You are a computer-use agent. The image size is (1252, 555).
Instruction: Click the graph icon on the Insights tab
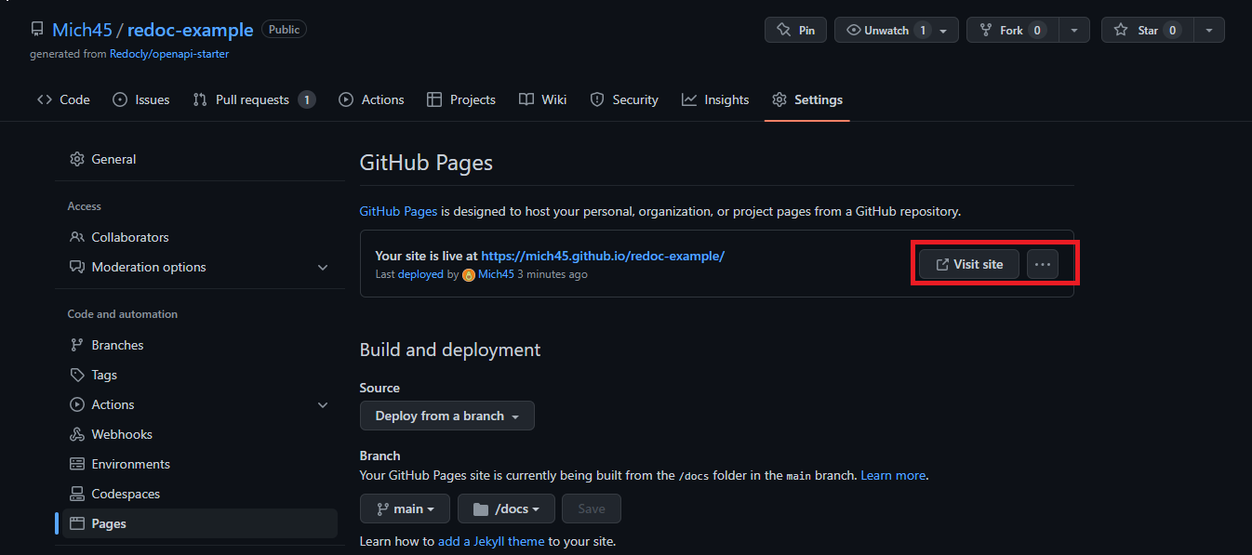pyautogui.click(x=689, y=99)
